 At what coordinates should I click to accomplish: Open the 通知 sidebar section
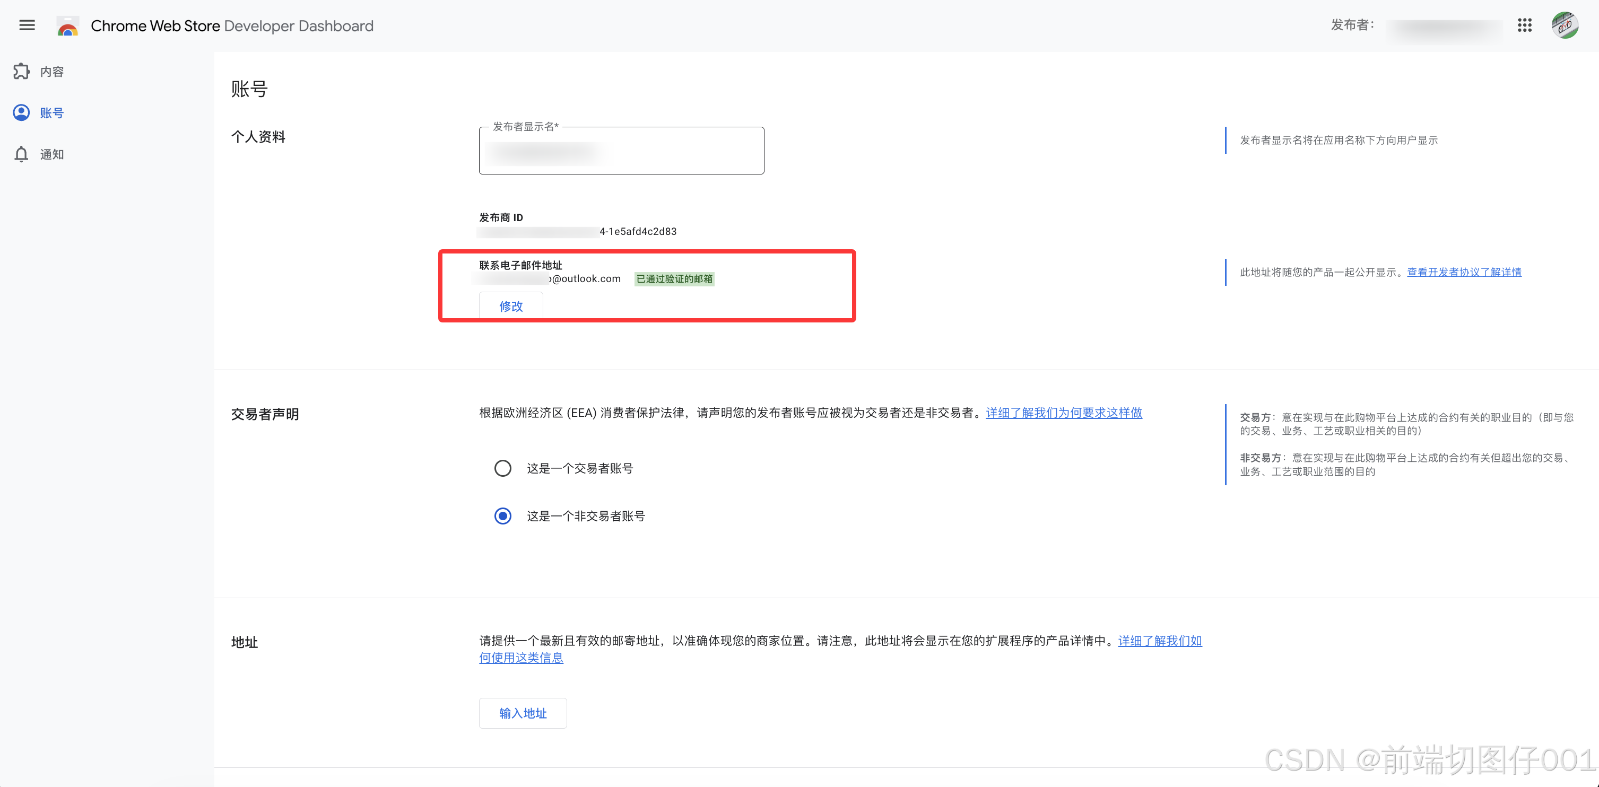tap(51, 154)
